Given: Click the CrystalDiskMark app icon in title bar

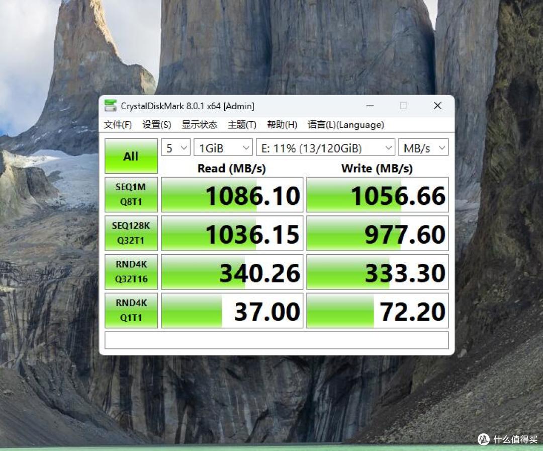Looking at the screenshot, I should pos(111,106).
